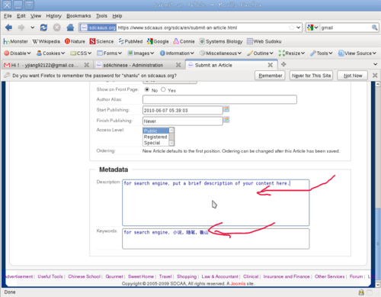The height and width of the screenshot is (297, 381).
Task: Open the File menu
Action: (8, 16)
